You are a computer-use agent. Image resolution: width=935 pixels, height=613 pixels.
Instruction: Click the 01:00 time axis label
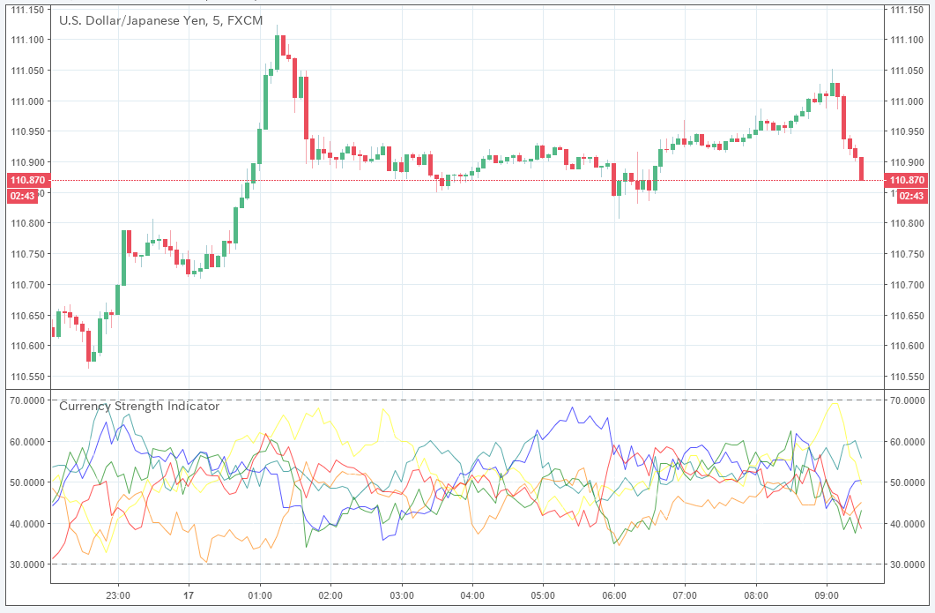point(259,595)
